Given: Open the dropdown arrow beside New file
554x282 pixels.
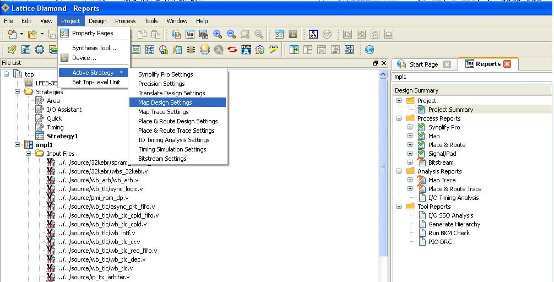Looking at the screenshot, I should 21,34.
